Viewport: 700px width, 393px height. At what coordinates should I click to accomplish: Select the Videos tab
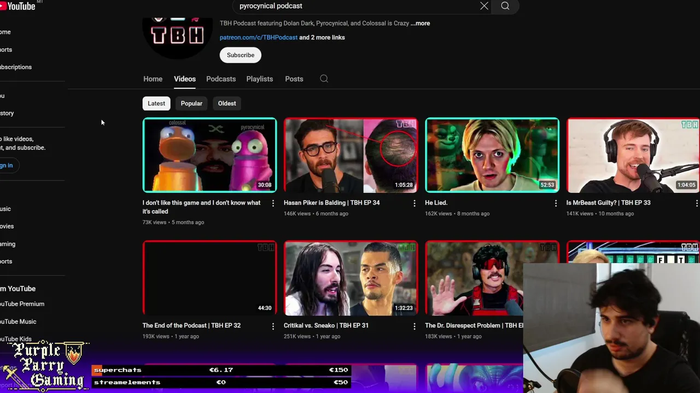pyautogui.click(x=185, y=79)
